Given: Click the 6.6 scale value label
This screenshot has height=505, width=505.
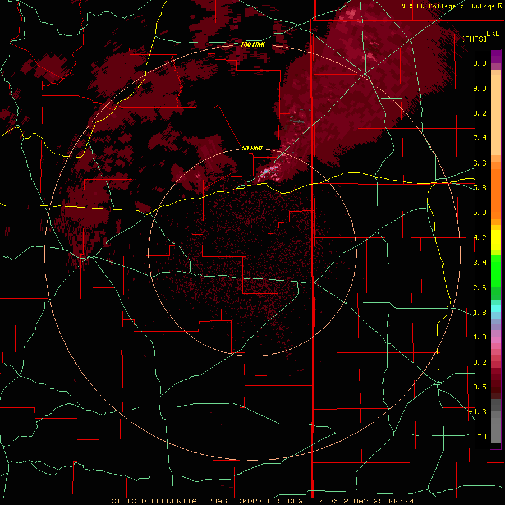Looking at the screenshot, I should coord(480,163).
